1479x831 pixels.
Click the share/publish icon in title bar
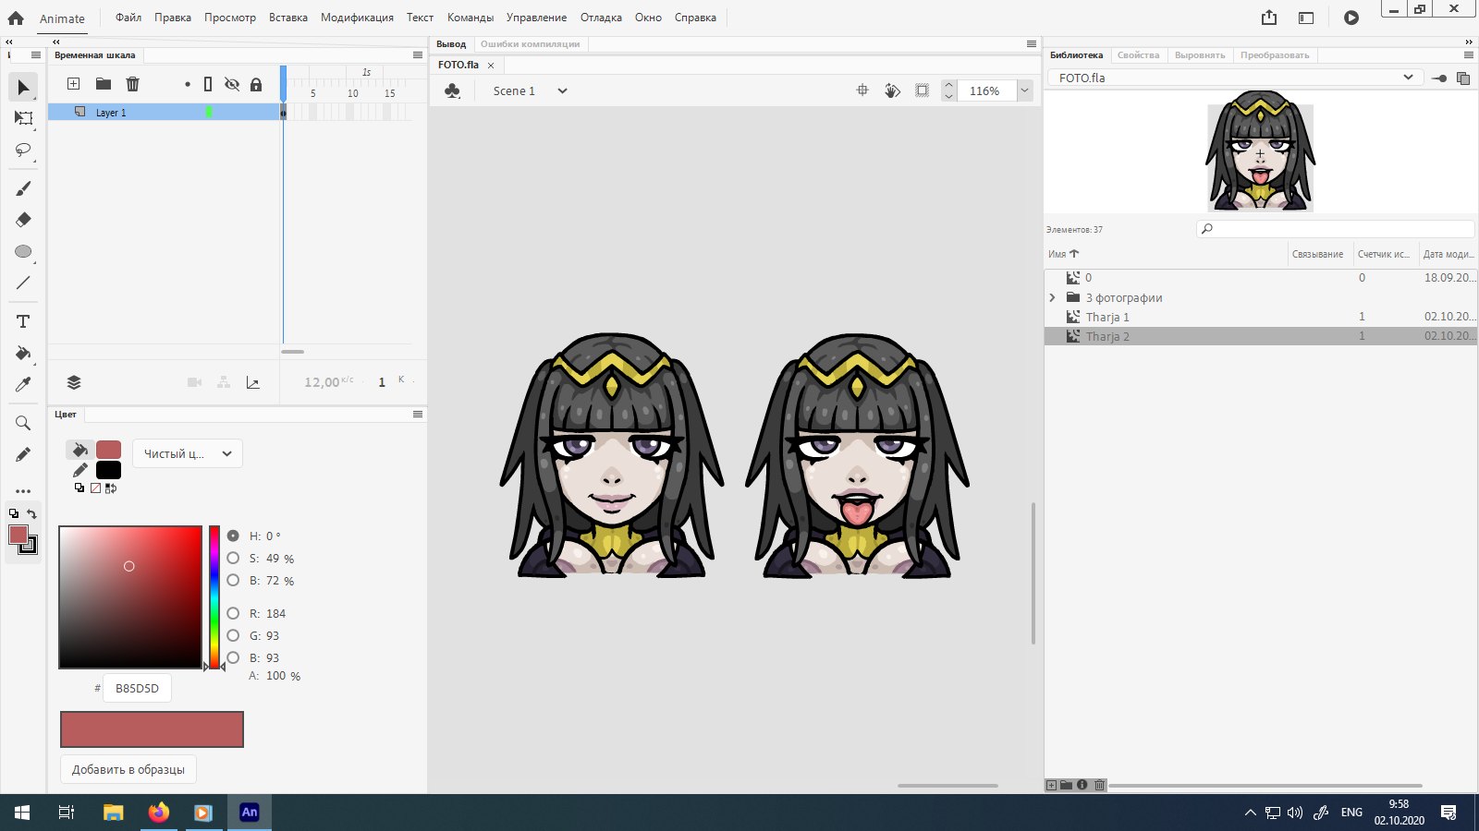pyautogui.click(x=1269, y=18)
